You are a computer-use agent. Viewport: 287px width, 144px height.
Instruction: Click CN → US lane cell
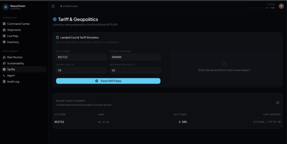point(103,122)
